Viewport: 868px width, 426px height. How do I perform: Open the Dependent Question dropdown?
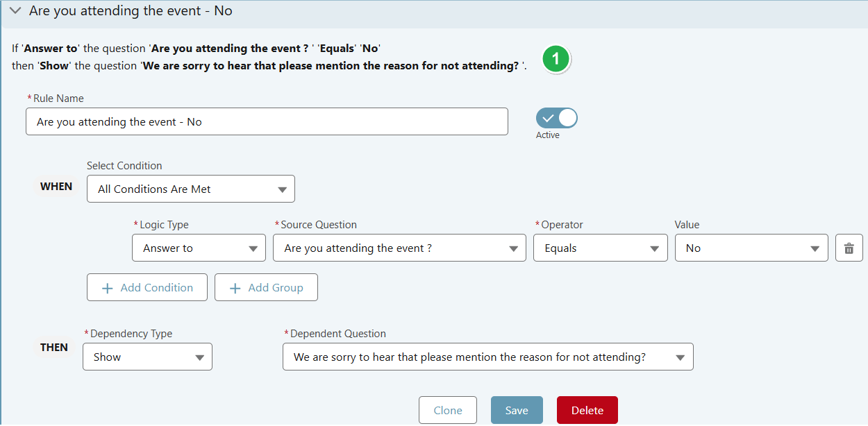point(488,357)
